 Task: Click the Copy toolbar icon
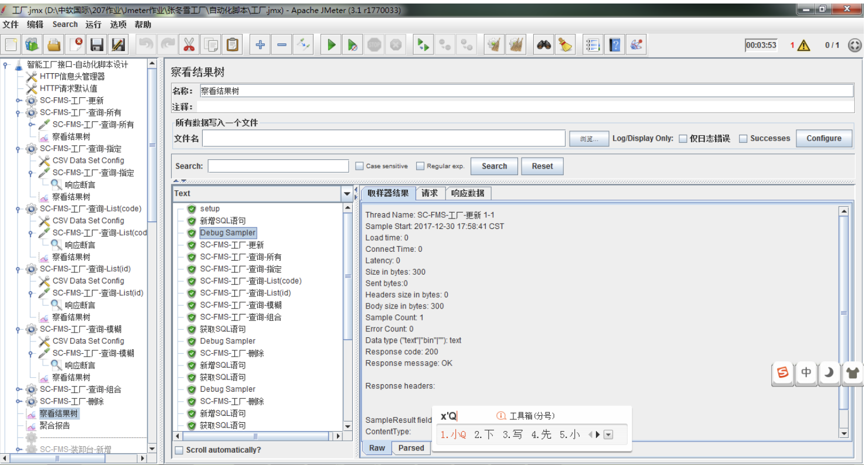pyautogui.click(x=211, y=45)
